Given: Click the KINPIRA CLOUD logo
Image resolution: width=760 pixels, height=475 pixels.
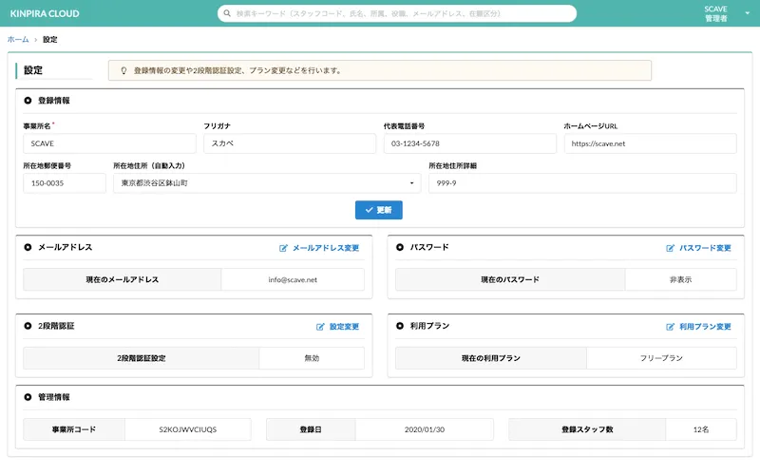Looking at the screenshot, I should (x=45, y=14).
